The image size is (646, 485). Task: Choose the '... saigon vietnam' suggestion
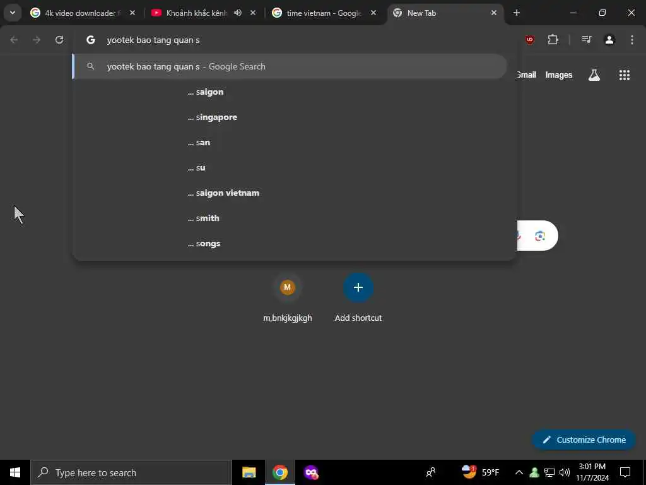[x=290, y=193]
